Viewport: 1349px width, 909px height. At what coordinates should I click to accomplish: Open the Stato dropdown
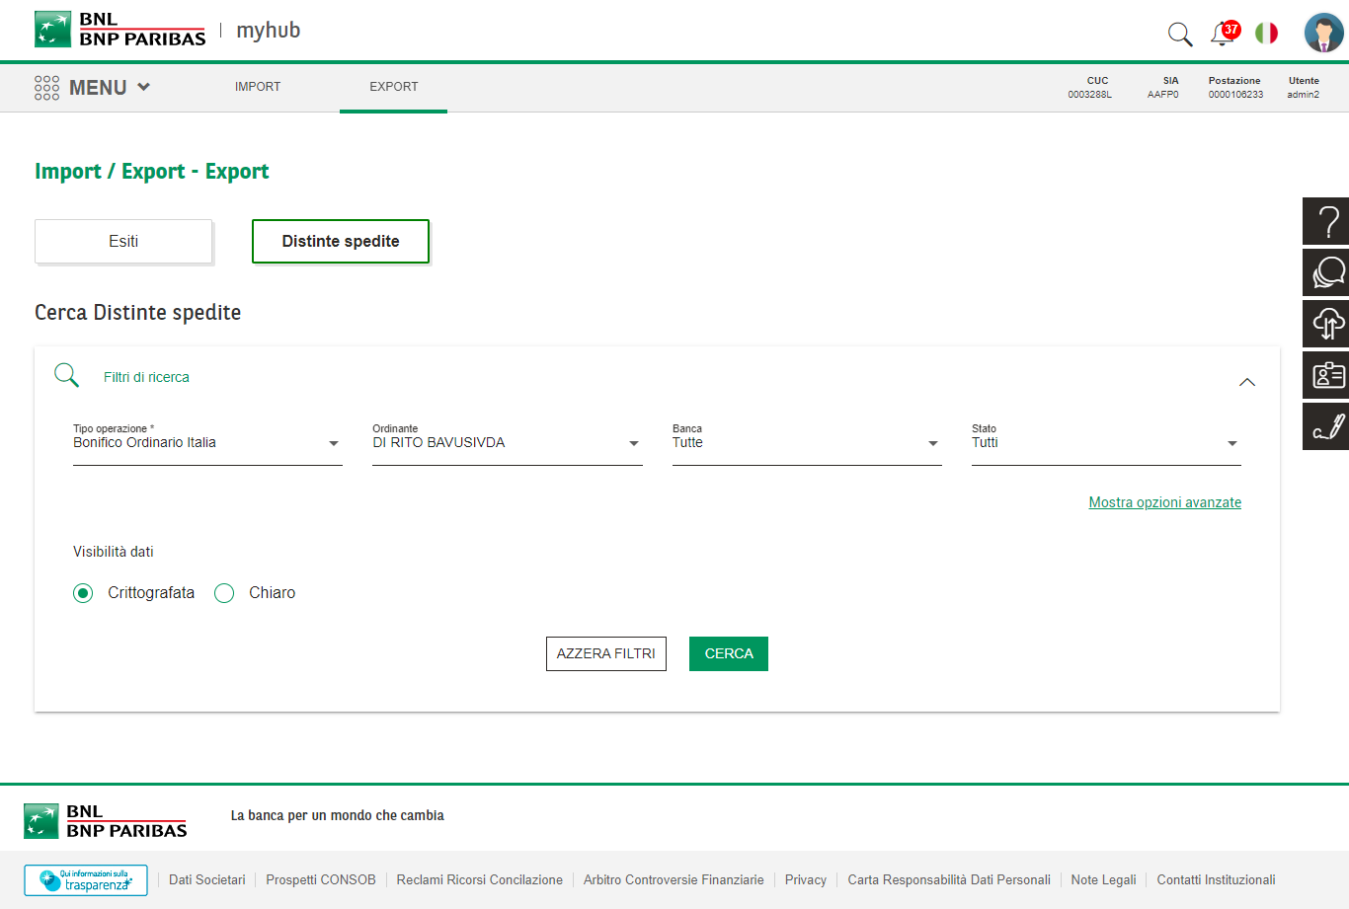[x=1106, y=443]
